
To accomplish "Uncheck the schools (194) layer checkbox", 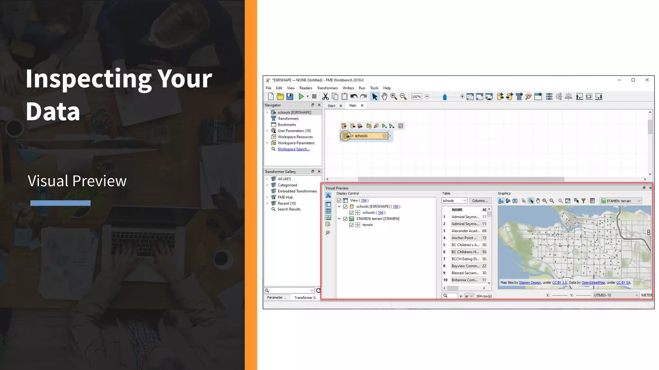I will 351,213.
